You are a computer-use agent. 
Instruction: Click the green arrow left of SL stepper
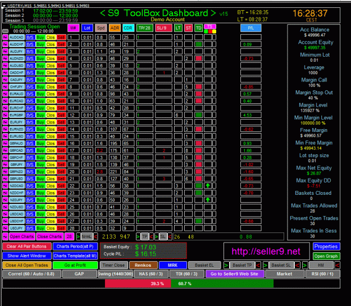click(157, 236)
